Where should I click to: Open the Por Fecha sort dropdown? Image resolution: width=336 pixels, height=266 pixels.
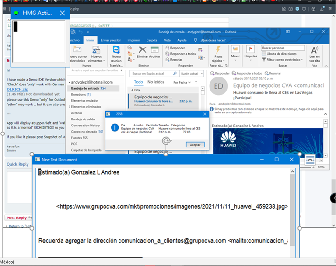(182, 82)
